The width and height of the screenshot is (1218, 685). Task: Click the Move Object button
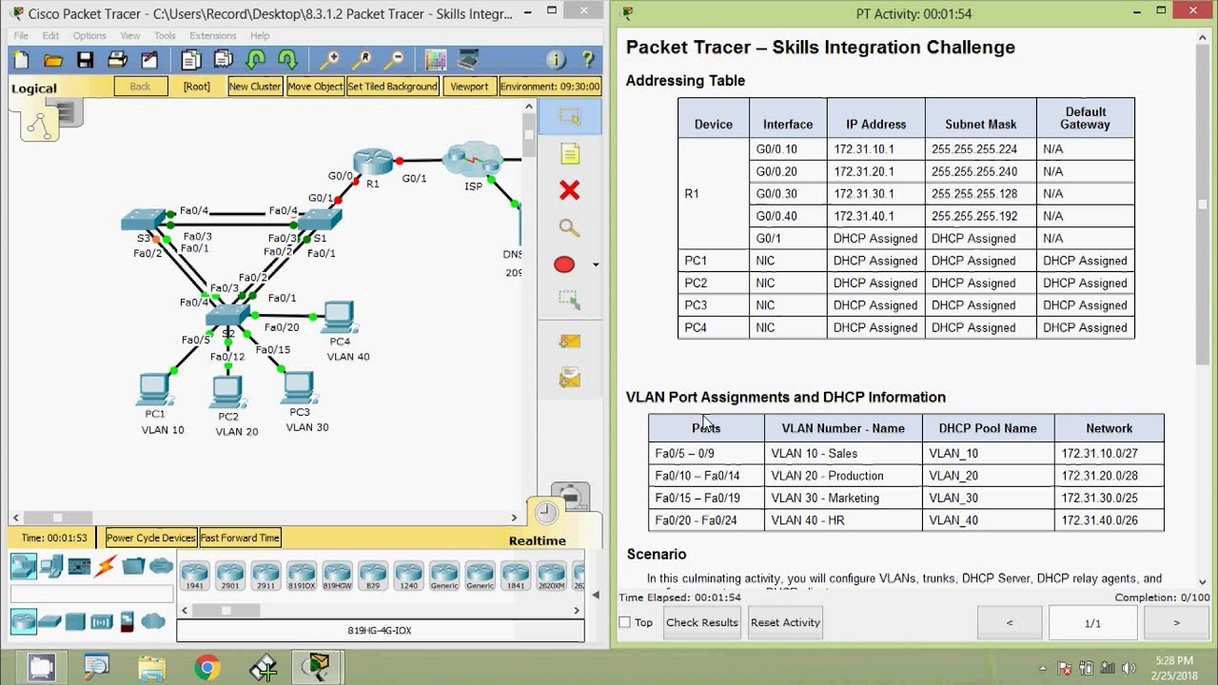[315, 86]
